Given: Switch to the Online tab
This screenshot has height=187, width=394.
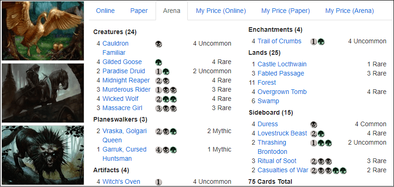Looking at the screenshot, I should tap(105, 11).
